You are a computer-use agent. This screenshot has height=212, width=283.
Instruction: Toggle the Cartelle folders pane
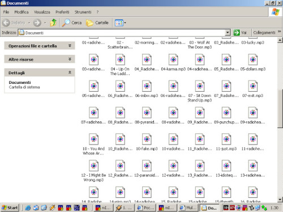(97, 23)
